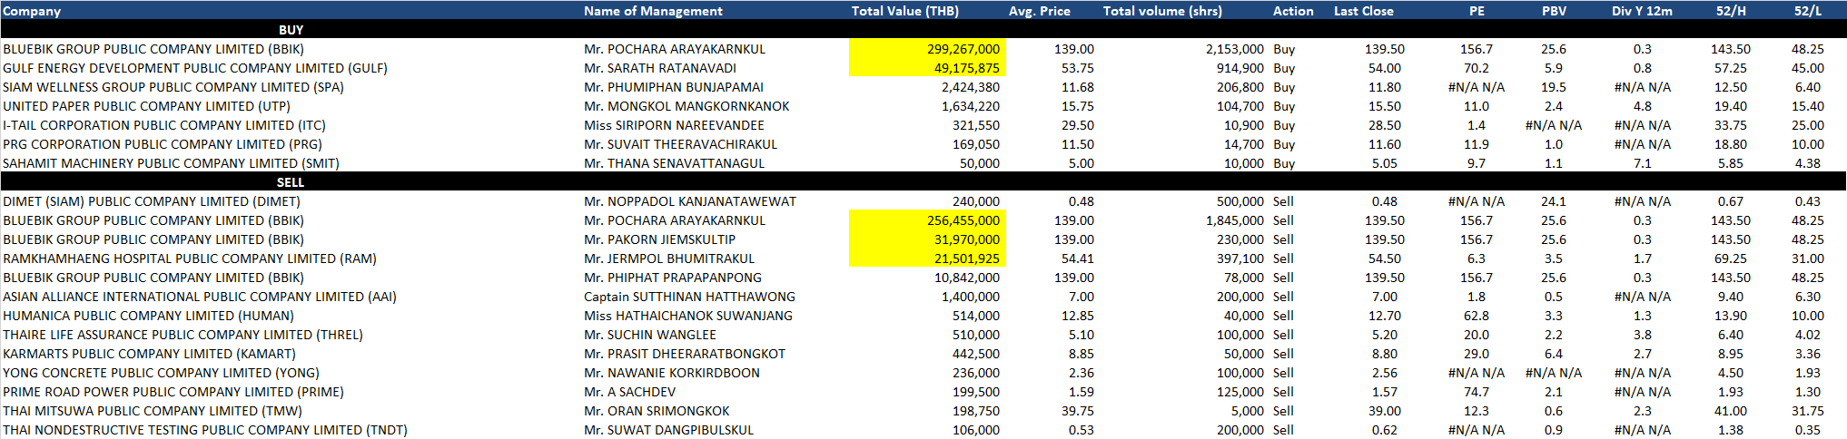Click the SELL section header row
The image size is (1847, 439).
(x=291, y=182)
